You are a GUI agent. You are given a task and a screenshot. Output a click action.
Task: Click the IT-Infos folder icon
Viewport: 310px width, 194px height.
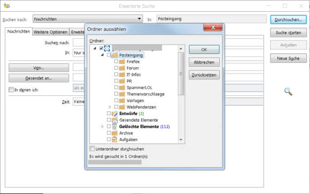122,75
